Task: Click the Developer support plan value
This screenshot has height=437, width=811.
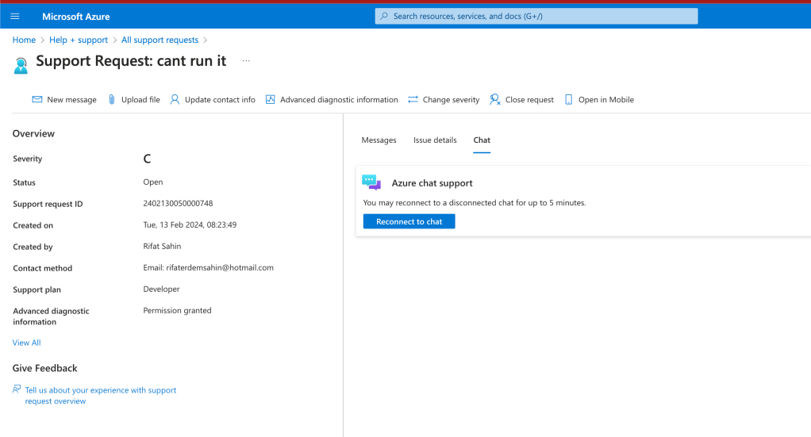Action: point(161,289)
